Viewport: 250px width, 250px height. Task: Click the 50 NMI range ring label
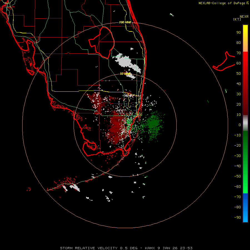tap(125, 74)
